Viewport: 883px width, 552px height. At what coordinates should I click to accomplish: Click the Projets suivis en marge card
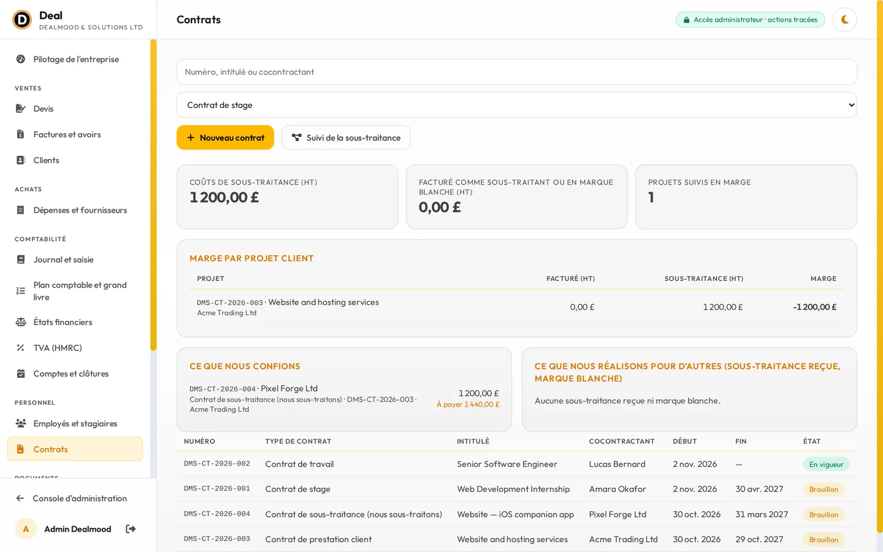coord(746,197)
